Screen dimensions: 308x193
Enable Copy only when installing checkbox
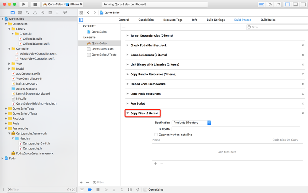tap(156, 135)
